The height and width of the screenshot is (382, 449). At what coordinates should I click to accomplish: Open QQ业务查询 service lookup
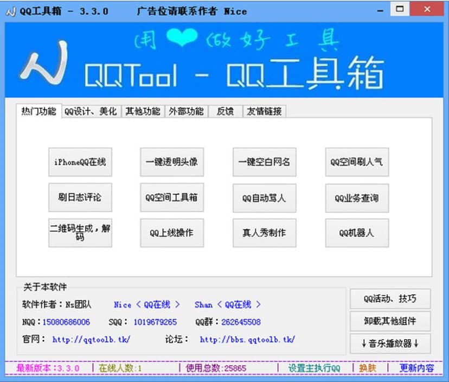pos(356,197)
